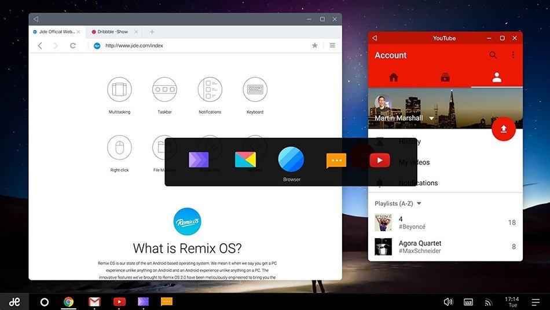Go back in the browser
The image size is (550, 310).
point(40,46)
